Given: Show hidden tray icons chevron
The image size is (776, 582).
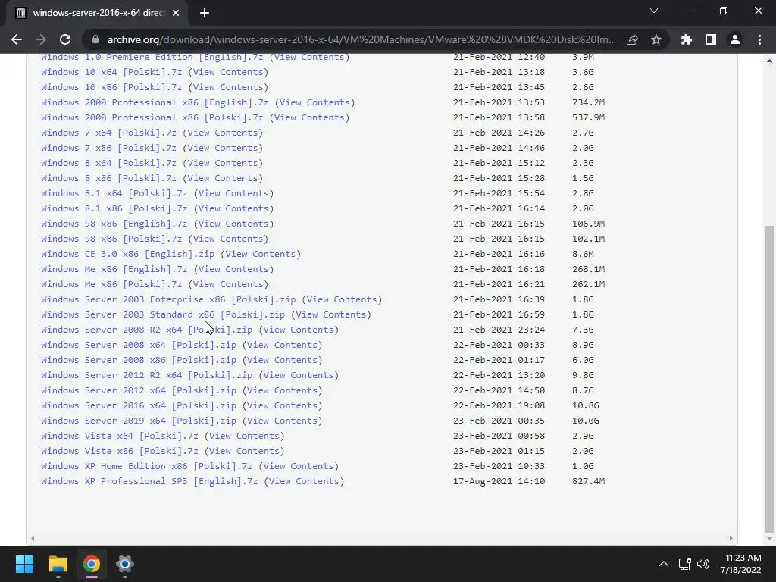Looking at the screenshot, I should (x=664, y=564).
